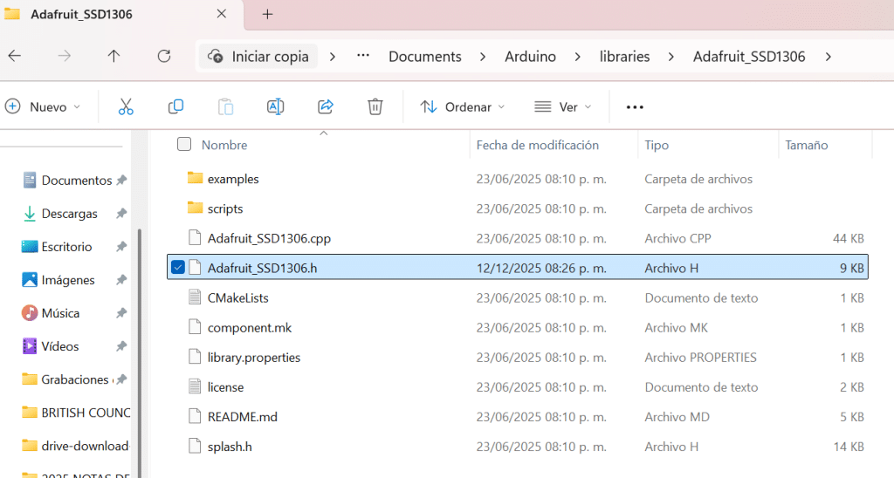
Task: Open drive-download folder in sidebar
Action: click(x=75, y=446)
